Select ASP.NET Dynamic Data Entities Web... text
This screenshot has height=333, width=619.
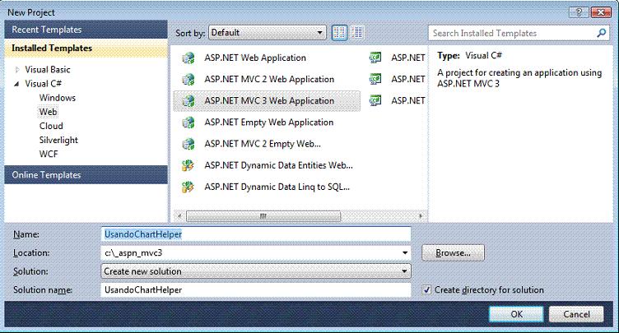(278, 165)
